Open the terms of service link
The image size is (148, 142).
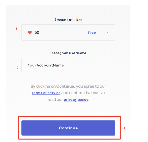[x=46, y=93]
